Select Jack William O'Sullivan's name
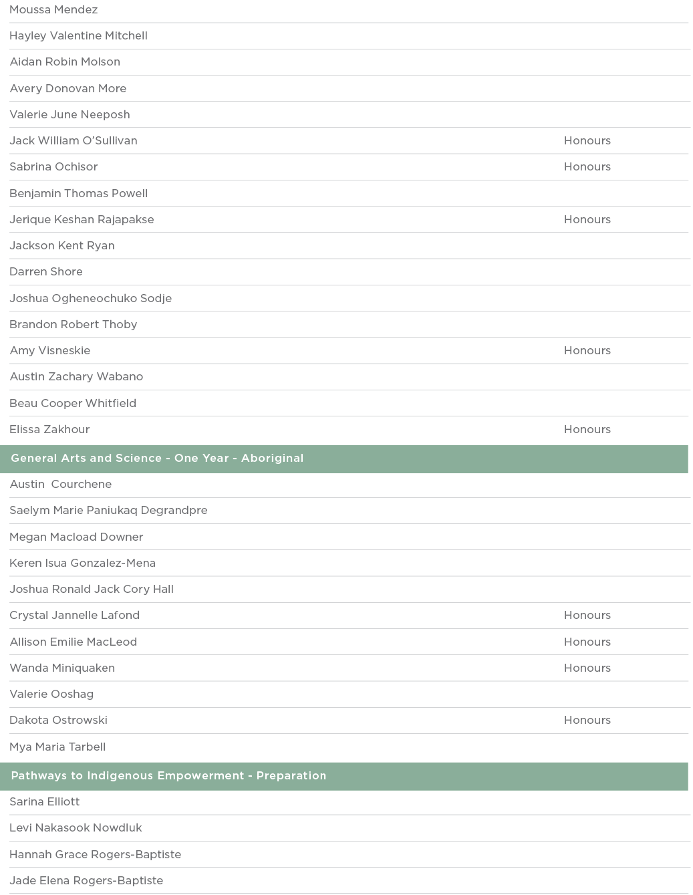 74,141
